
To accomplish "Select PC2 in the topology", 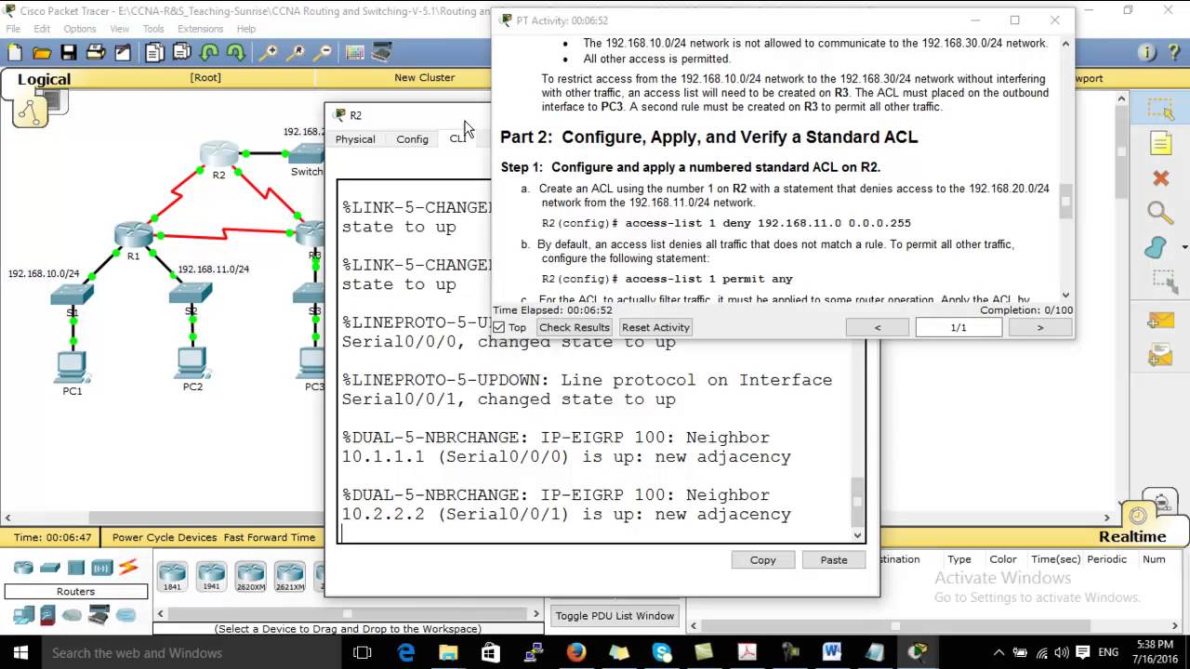I will [x=192, y=362].
